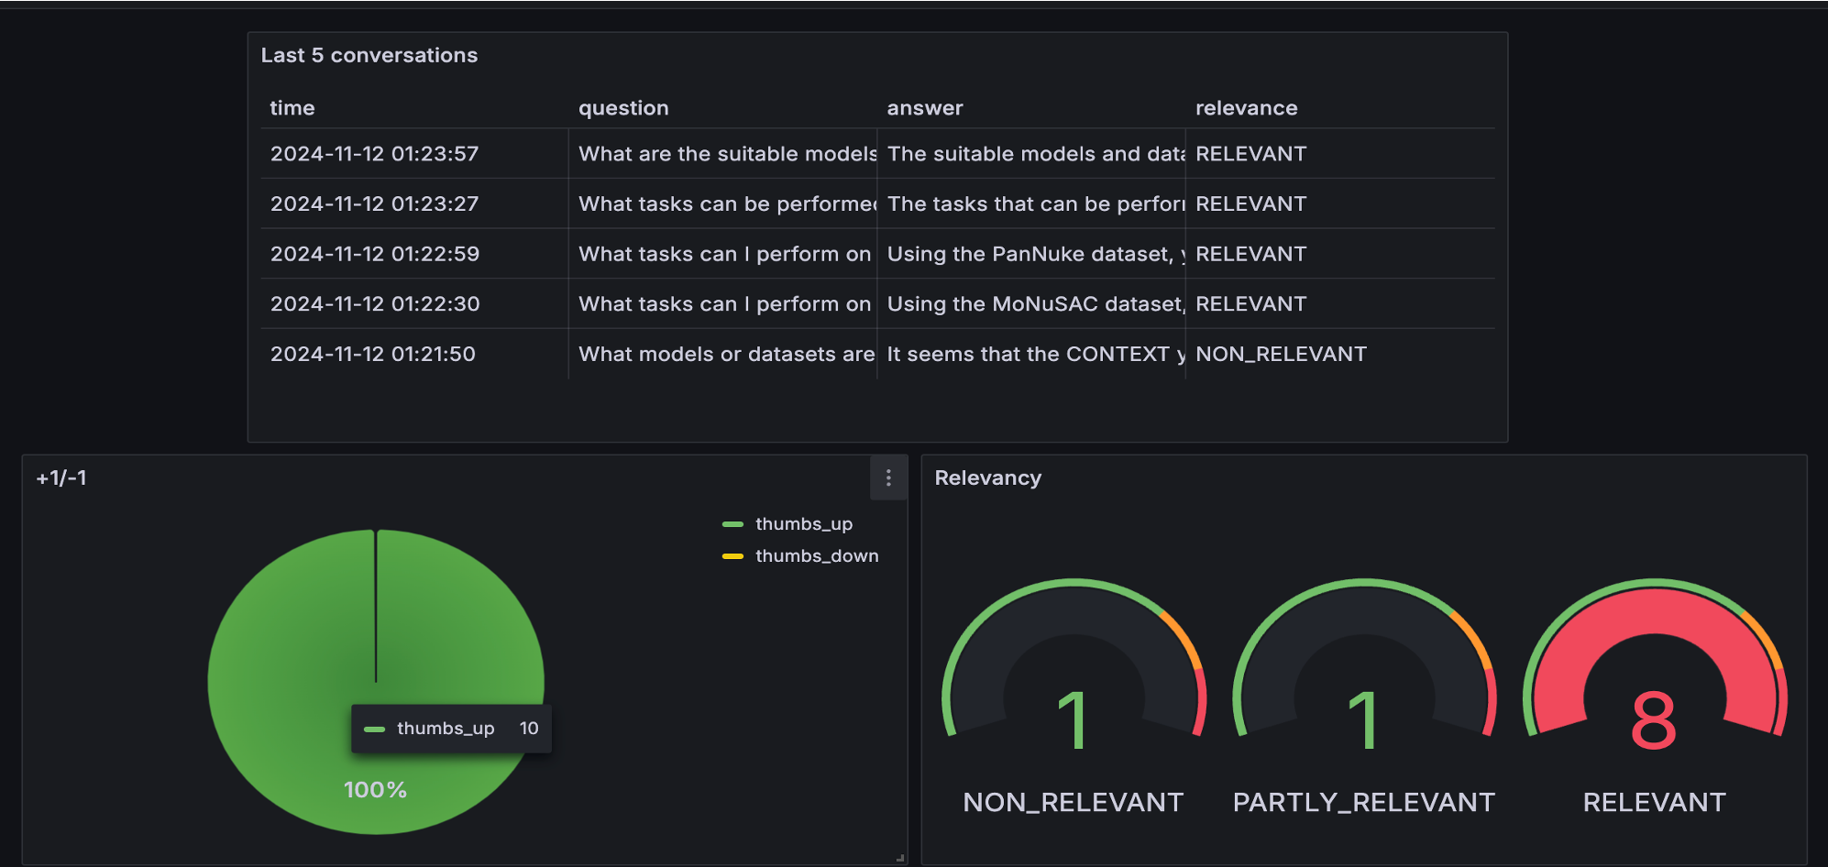Click the panel resize handle of the pie chart panel

point(900,858)
